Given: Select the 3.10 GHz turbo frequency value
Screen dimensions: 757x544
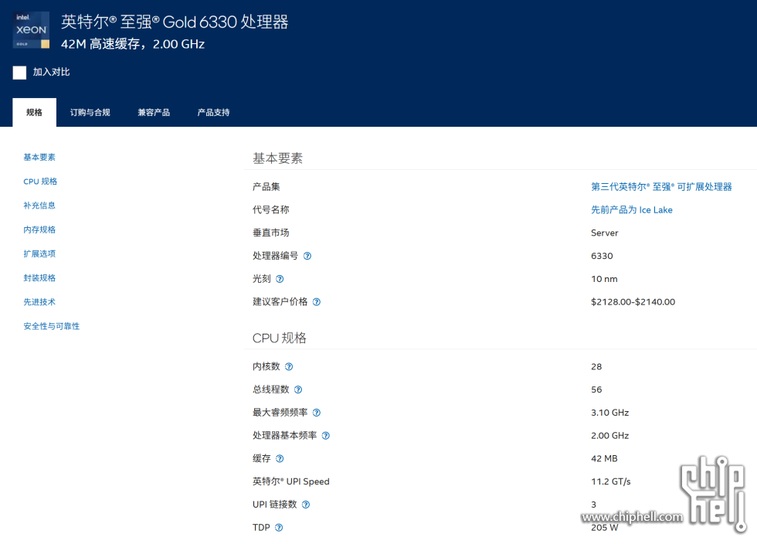Looking at the screenshot, I should coord(609,413).
